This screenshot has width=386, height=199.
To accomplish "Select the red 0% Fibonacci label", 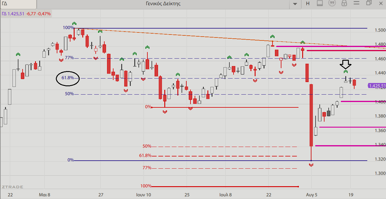I will (148, 107).
